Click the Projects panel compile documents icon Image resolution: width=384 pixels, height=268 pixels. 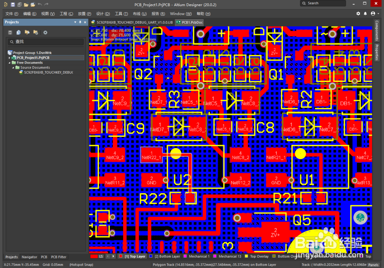coord(18,32)
